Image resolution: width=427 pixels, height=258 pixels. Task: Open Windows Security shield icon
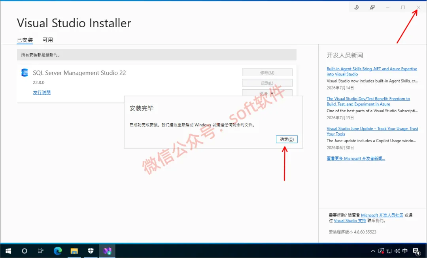(x=91, y=251)
